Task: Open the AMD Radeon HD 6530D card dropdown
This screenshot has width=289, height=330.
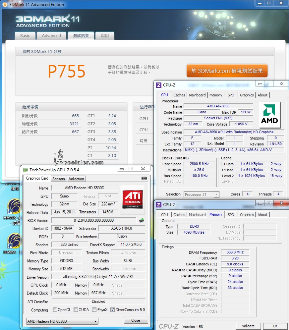Action: point(62,321)
